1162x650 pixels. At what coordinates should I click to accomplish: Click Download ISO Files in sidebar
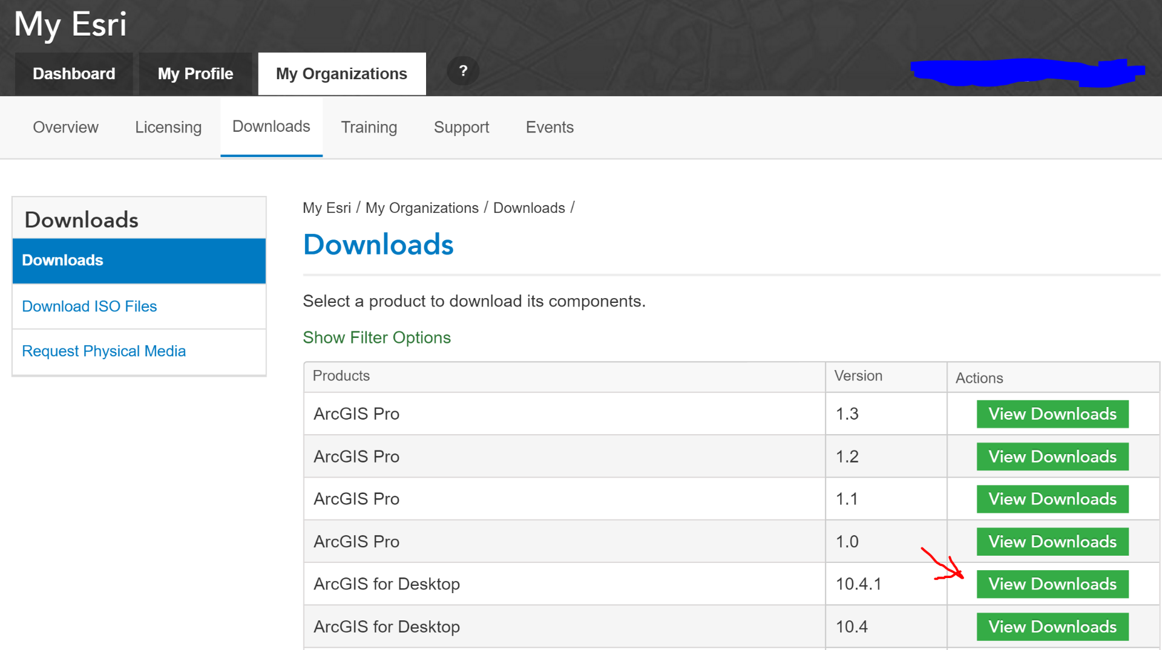tap(90, 306)
